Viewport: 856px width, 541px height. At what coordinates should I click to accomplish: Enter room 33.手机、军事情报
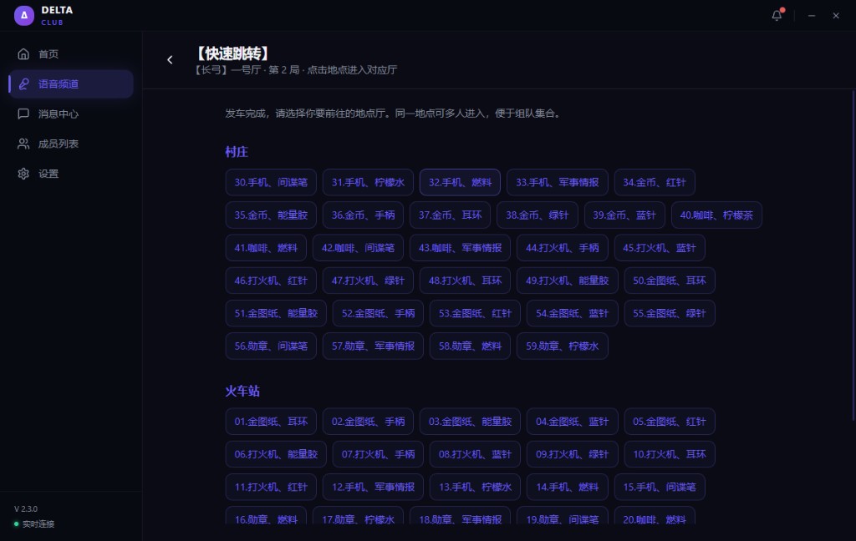[558, 182]
